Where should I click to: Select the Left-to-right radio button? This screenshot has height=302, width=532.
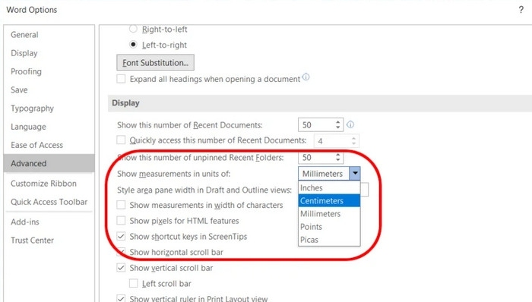pos(133,45)
